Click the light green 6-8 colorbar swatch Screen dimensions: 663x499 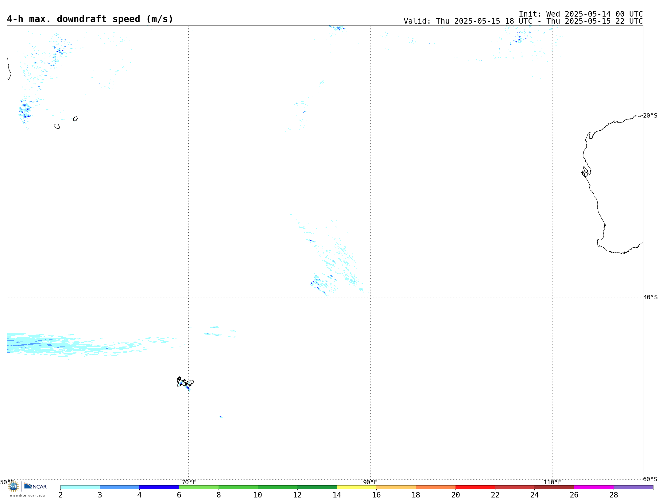pyautogui.click(x=199, y=487)
